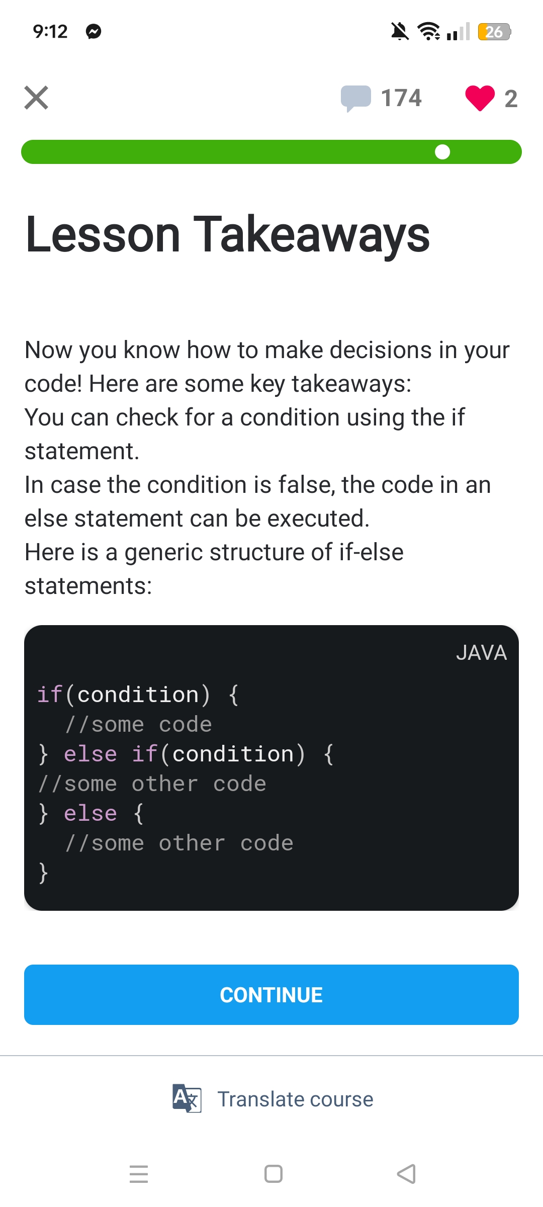Tap the battery level indicator
Screen dimensions: 543x1207
494,32
